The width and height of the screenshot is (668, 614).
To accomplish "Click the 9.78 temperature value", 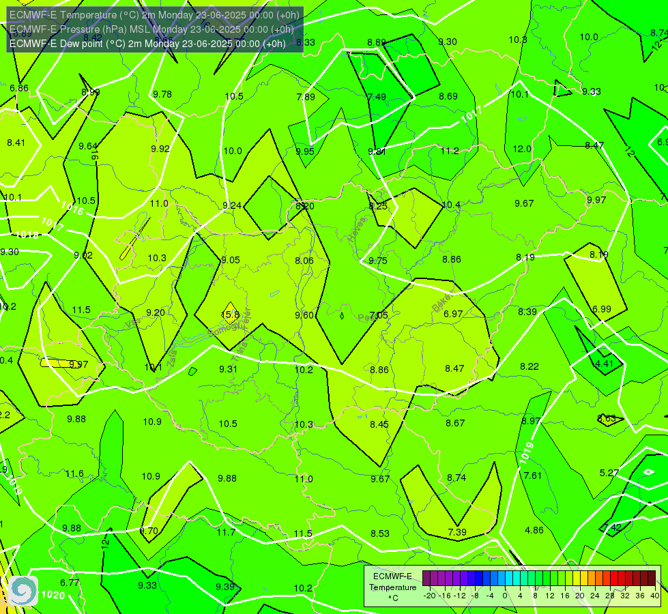I will (162, 95).
